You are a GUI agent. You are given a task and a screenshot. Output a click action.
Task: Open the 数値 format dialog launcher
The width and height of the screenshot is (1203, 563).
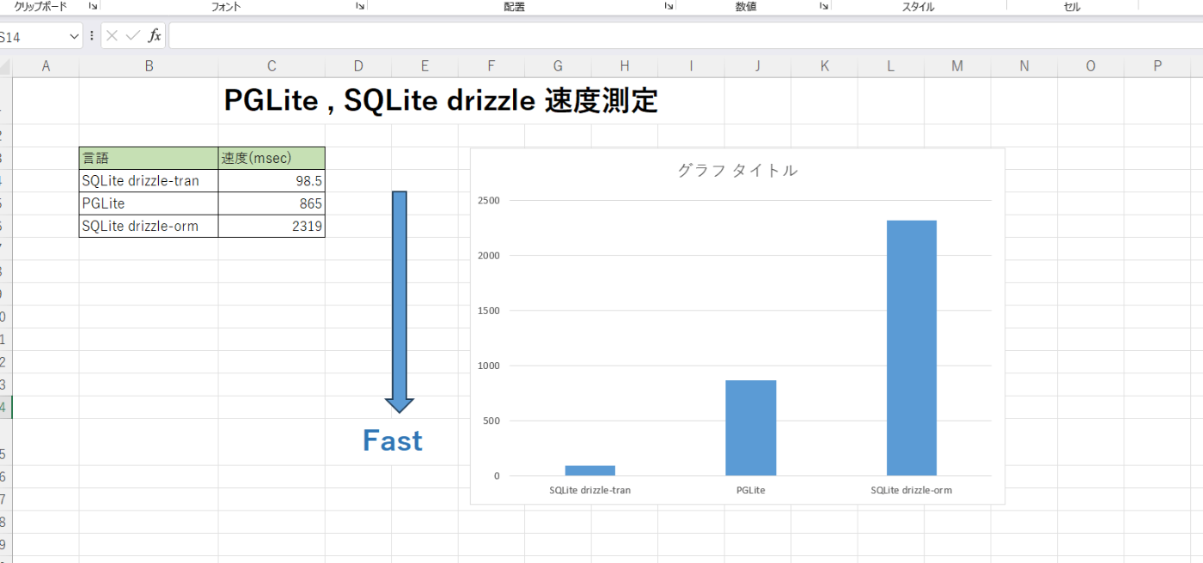(824, 6)
